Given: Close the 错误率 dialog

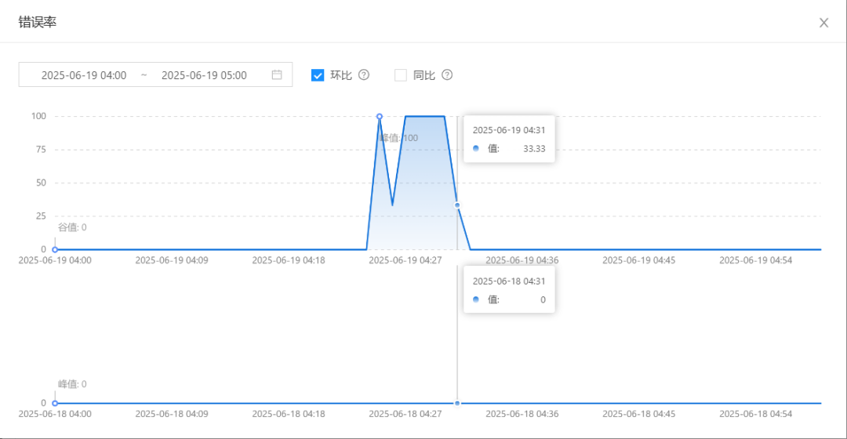Looking at the screenshot, I should [x=823, y=23].
